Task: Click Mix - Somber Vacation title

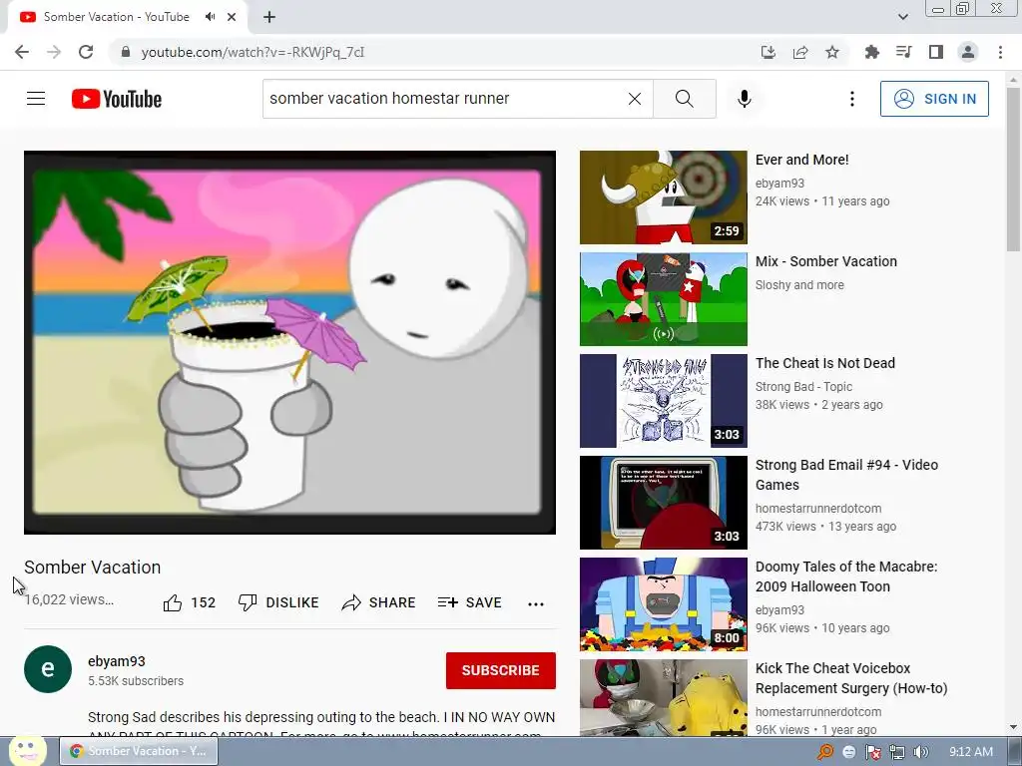Action: (825, 261)
